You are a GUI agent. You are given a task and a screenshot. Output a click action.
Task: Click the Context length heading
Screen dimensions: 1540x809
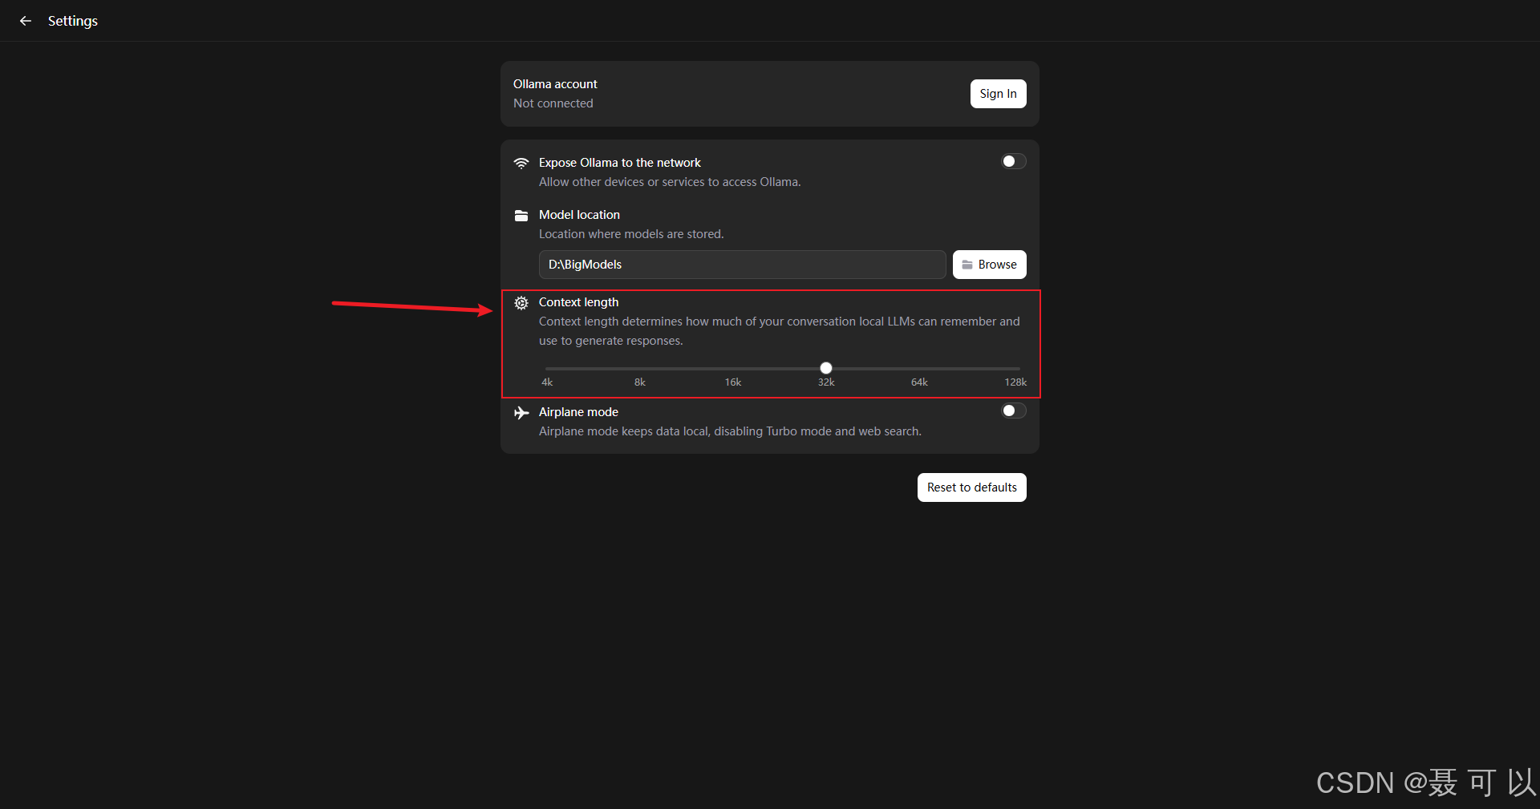(x=578, y=302)
